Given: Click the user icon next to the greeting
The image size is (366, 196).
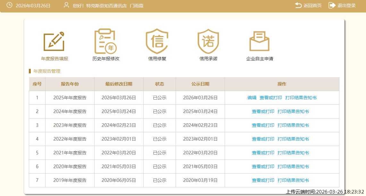Looking at the screenshot, I should pyautogui.click(x=67, y=5).
